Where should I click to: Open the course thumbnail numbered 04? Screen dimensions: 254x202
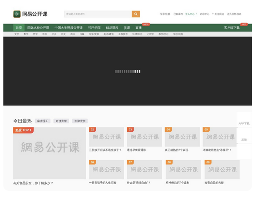(x=182, y=137)
